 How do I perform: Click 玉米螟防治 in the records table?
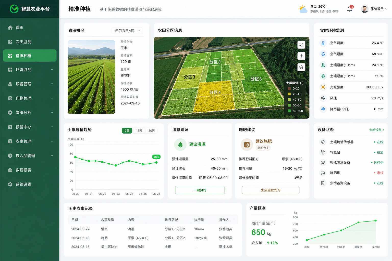point(136,247)
